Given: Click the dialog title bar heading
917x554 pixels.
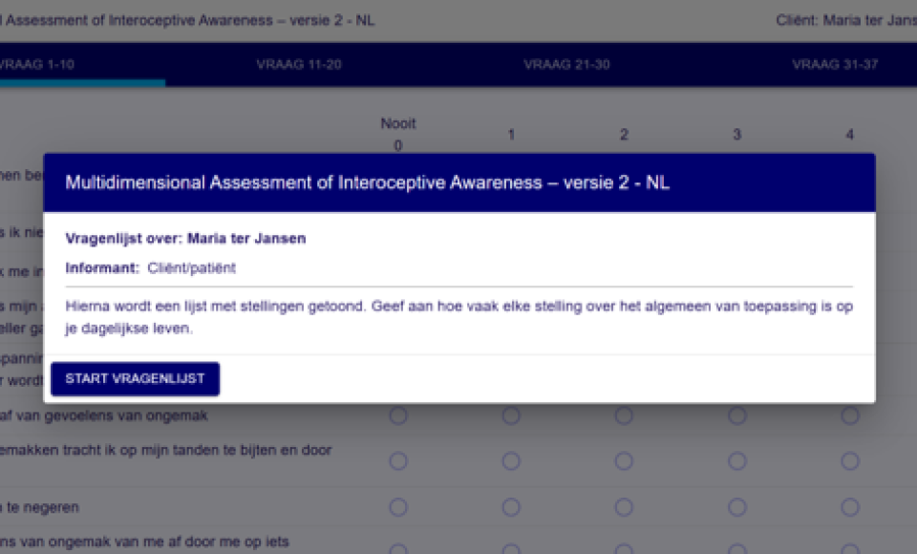Looking at the screenshot, I should click(367, 182).
